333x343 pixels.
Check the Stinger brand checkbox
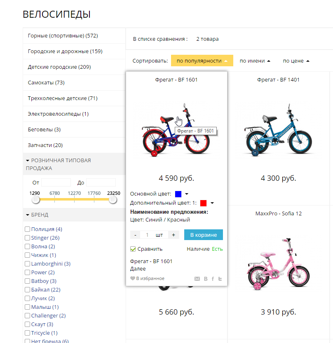click(x=27, y=238)
